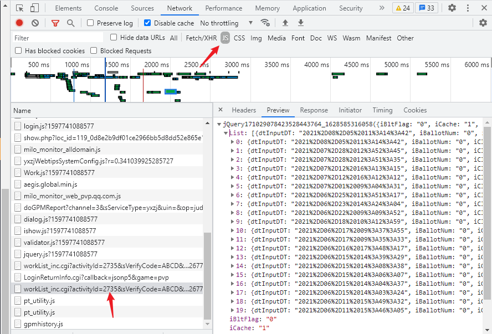Screen dimensions: 492x334
Task: Expand List item 14
Action: (x=233, y=266)
